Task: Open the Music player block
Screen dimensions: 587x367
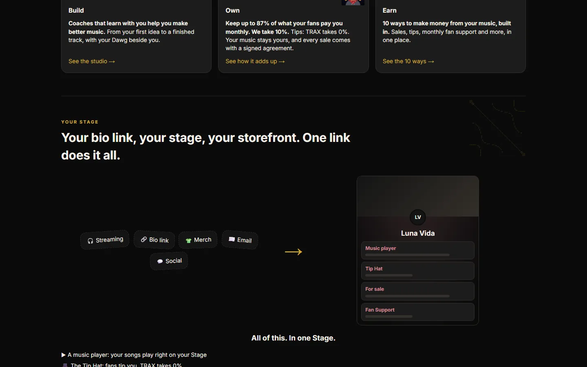Action: [418, 250]
